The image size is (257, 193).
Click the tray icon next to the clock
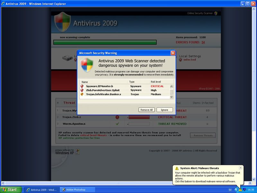coord(244,190)
